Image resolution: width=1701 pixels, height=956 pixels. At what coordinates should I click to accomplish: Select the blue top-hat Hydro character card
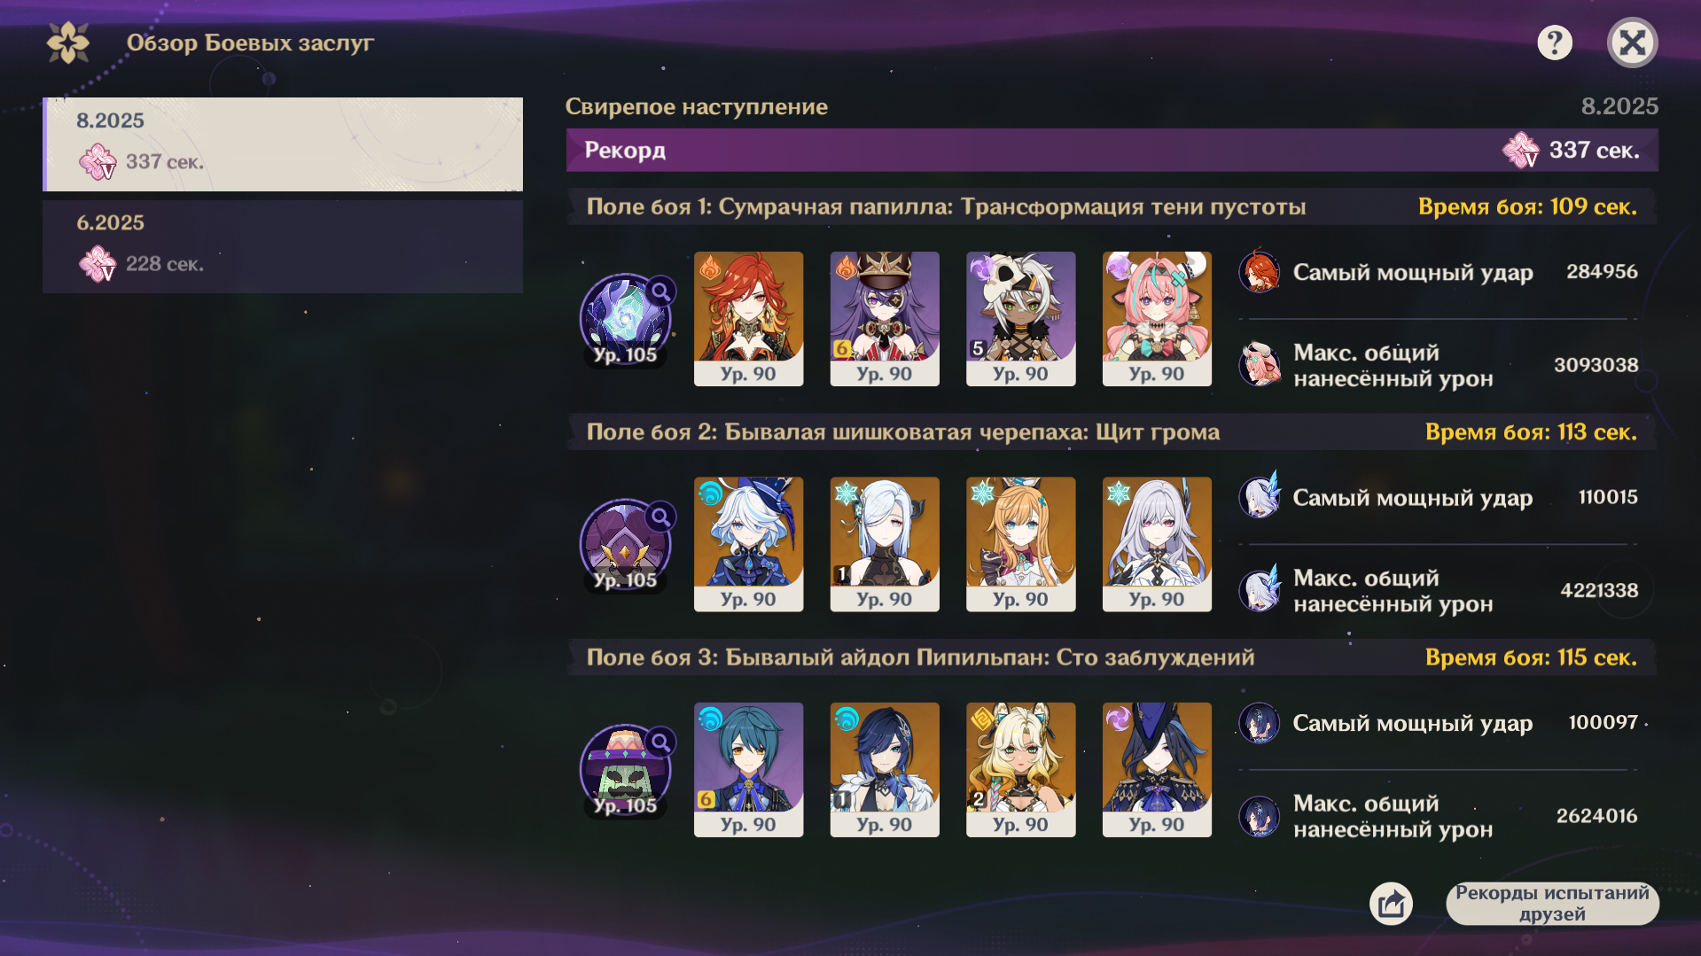(748, 544)
